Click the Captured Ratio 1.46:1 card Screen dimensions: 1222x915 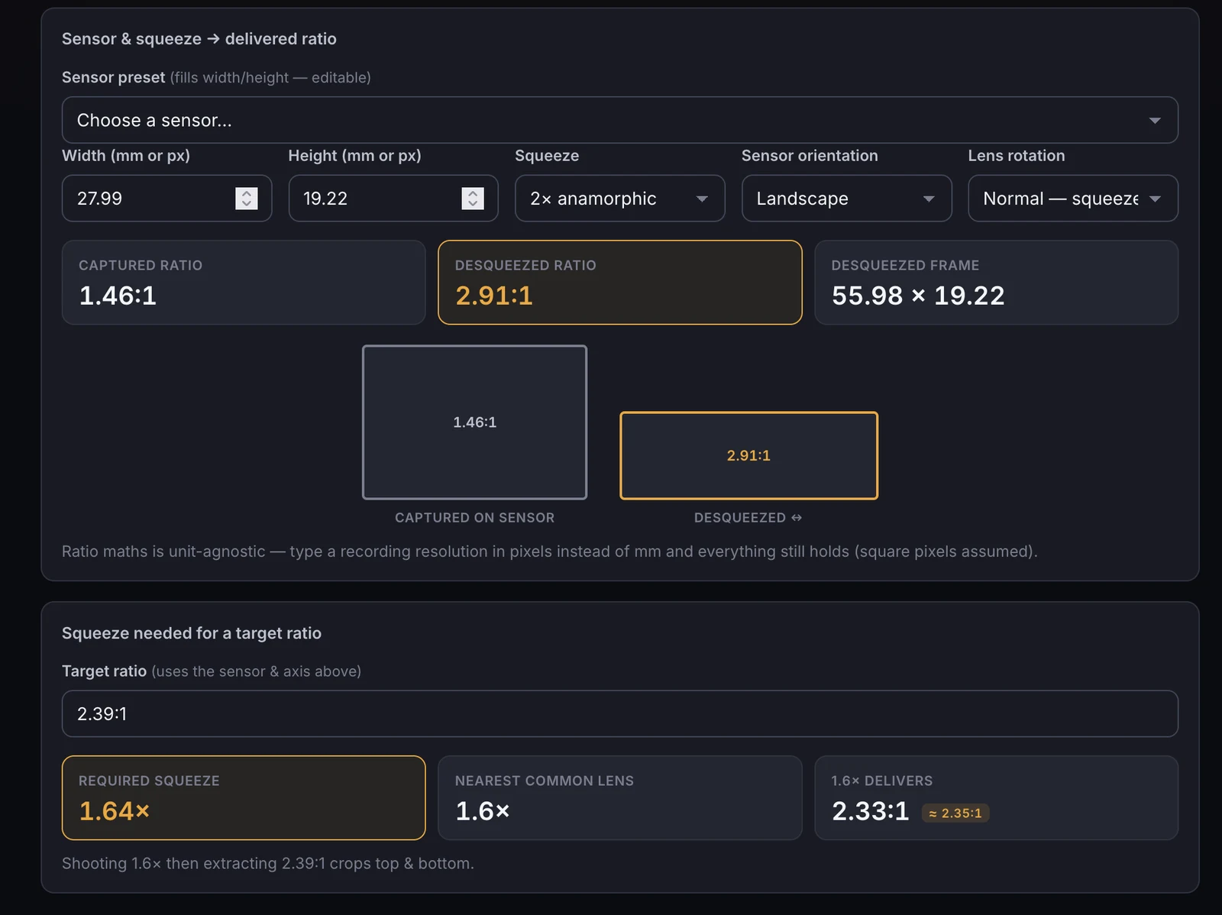[x=243, y=283]
